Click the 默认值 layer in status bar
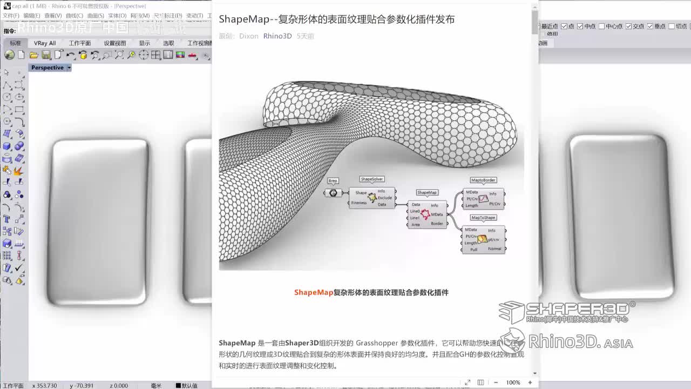This screenshot has width=691, height=389. coord(186,386)
